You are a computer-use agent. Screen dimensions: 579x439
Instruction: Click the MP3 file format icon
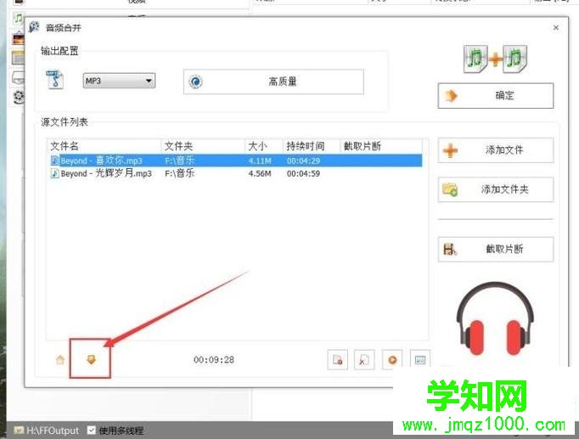54,80
